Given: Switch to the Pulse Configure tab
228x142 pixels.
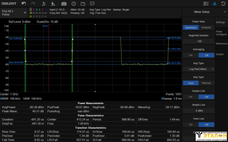Looking at the screenshot, I should coord(221,33).
